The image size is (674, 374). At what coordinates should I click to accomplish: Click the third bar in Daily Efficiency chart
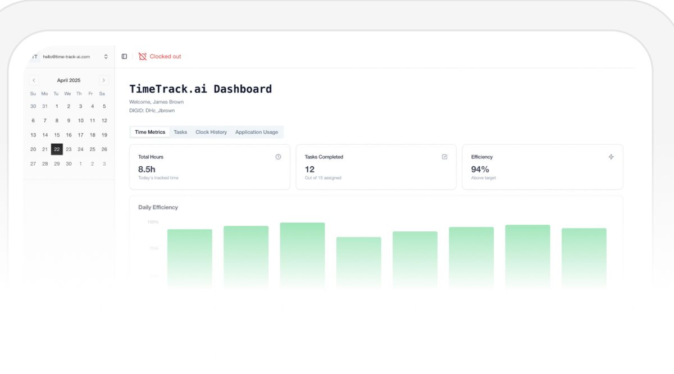click(x=302, y=256)
